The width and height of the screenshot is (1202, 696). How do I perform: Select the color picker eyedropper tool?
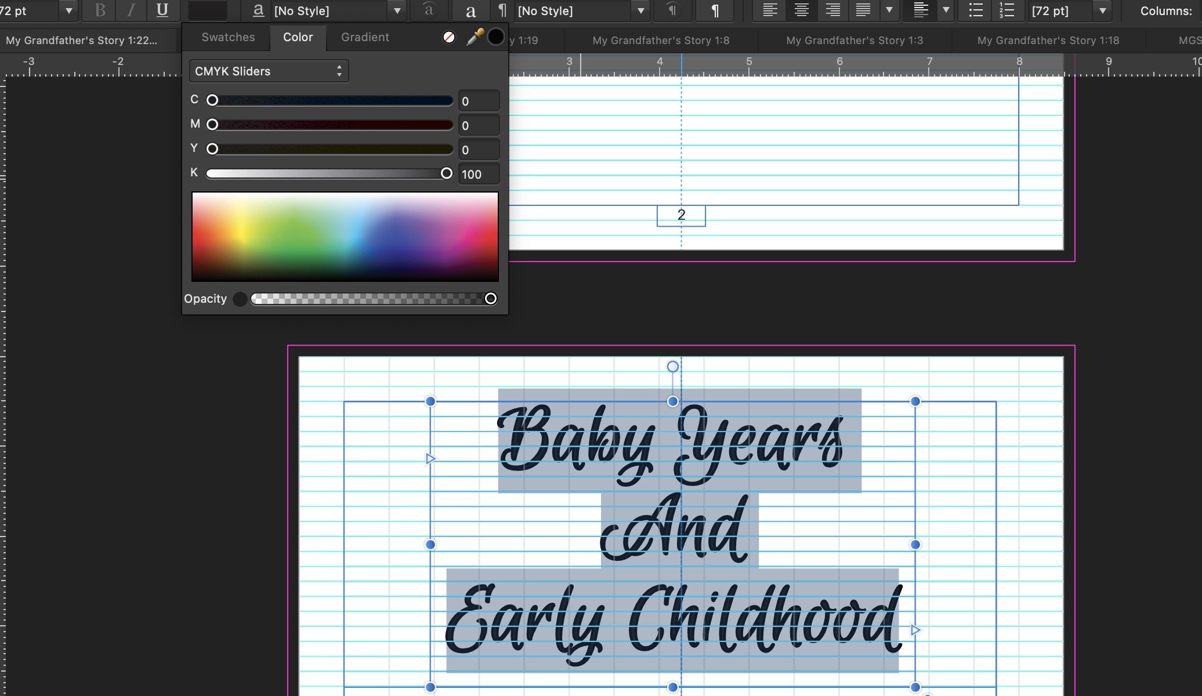click(x=475, y=37)
